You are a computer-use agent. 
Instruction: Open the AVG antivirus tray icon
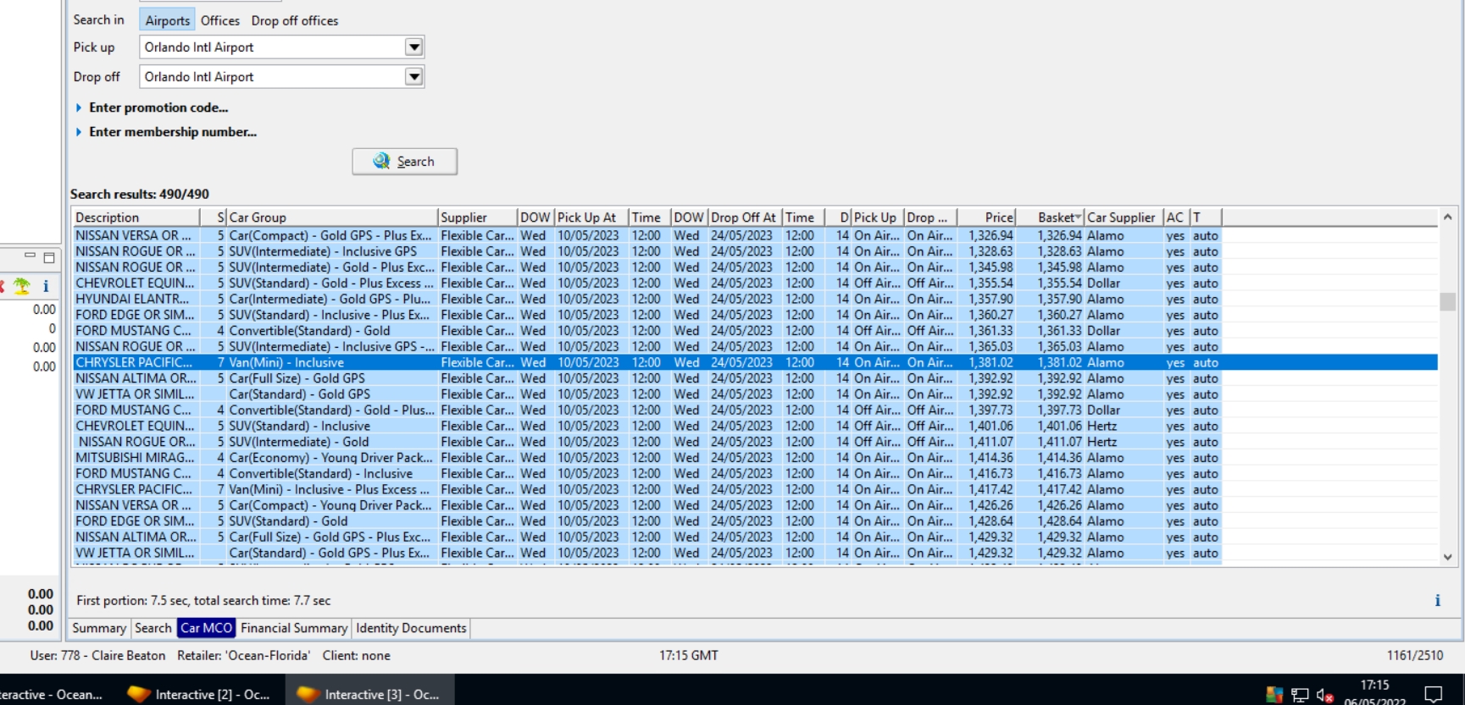[1274, 695]
